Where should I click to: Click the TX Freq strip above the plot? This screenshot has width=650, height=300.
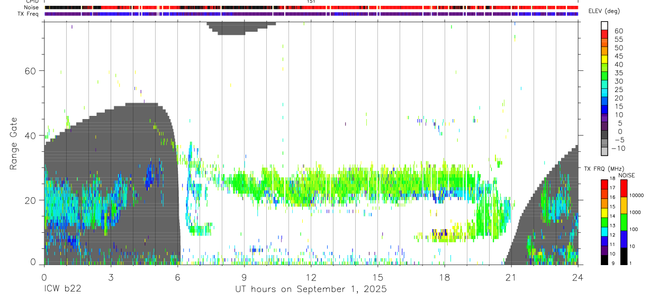(x=311, y=14)
